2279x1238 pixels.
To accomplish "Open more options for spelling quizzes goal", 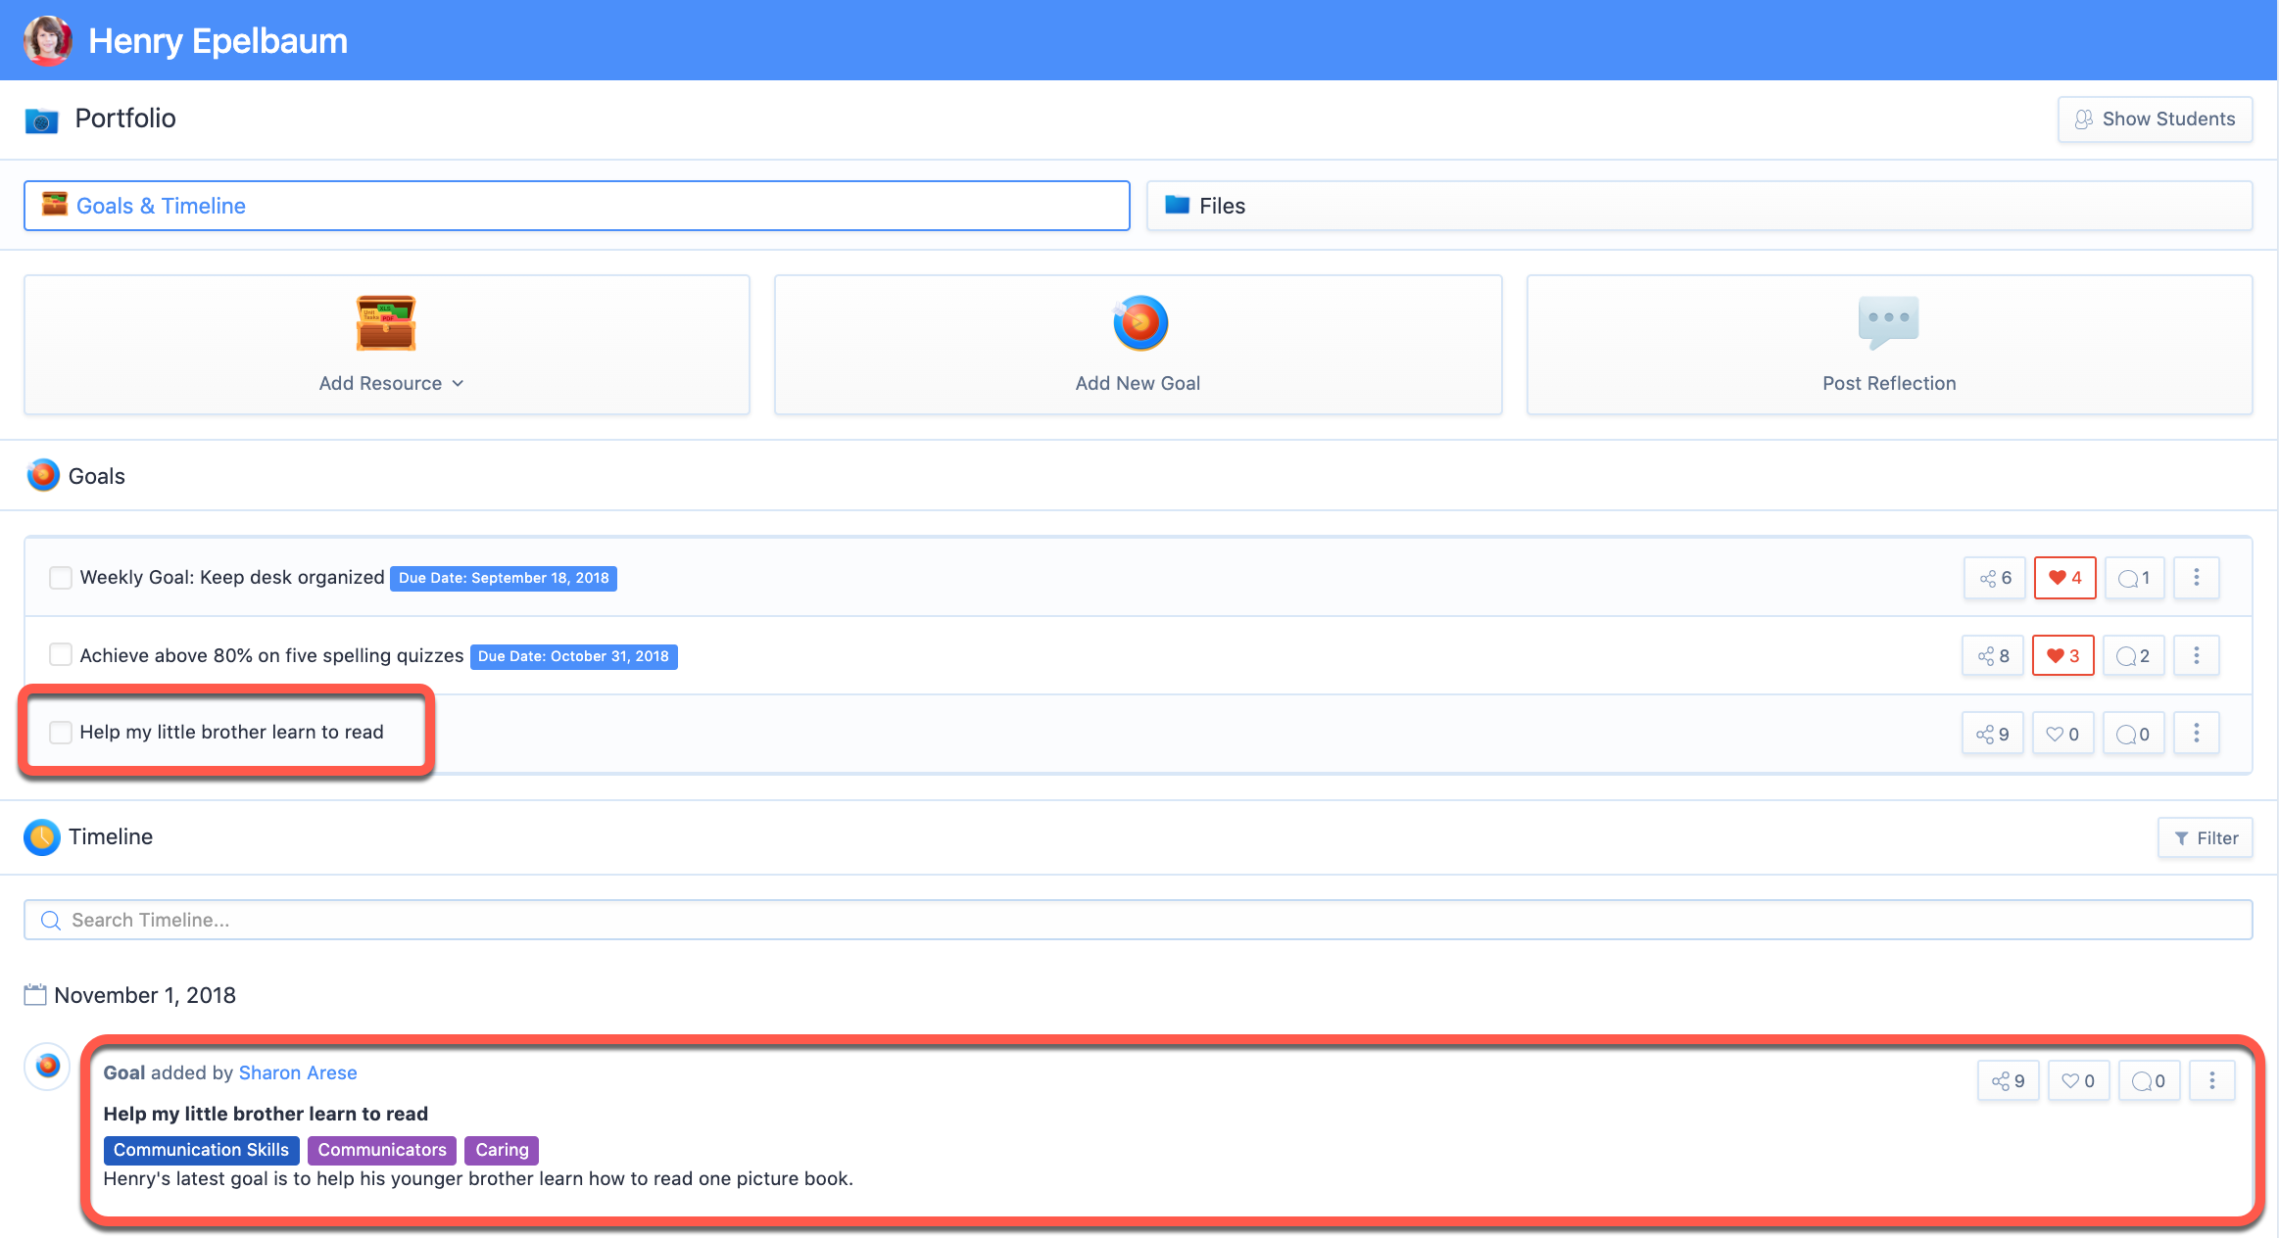I will 2197,656.
